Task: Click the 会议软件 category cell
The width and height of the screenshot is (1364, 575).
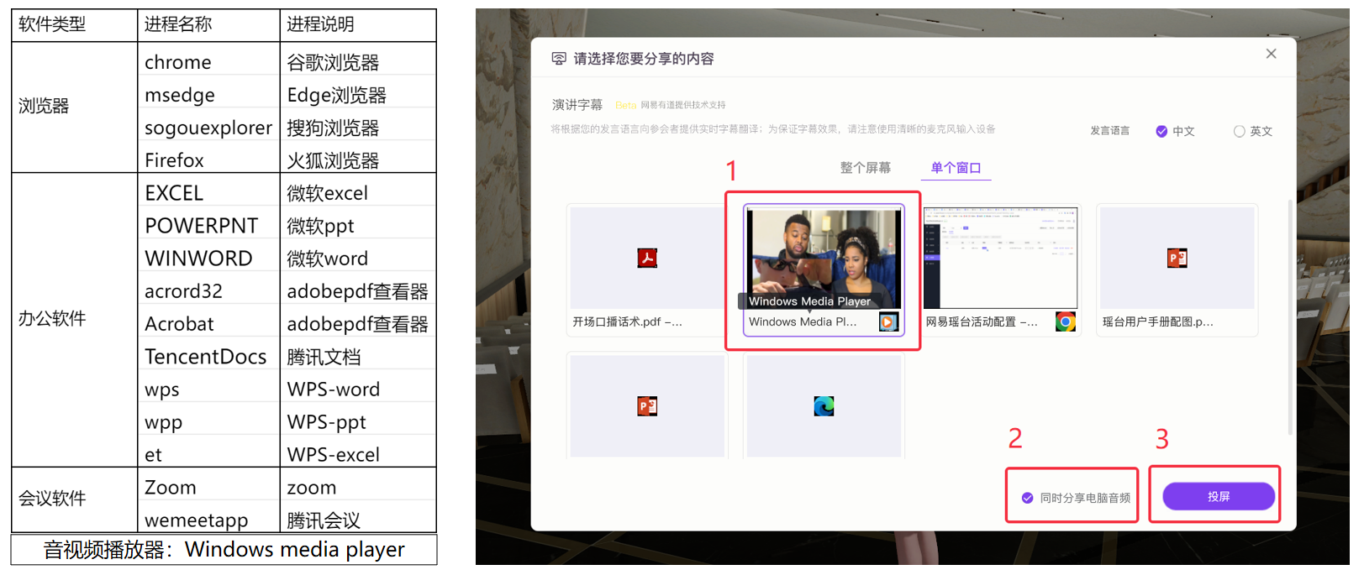Action: click(74, 499)
